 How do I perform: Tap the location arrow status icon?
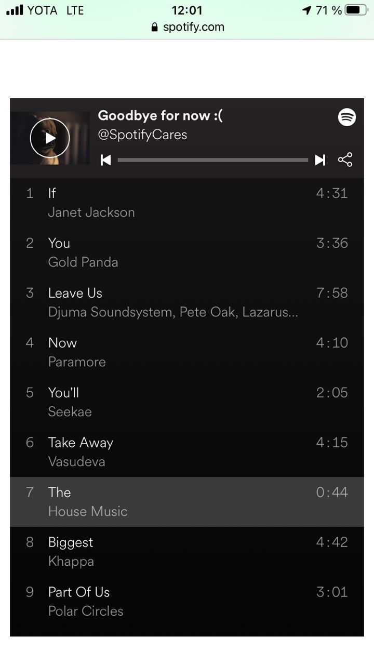click(307, 10)
